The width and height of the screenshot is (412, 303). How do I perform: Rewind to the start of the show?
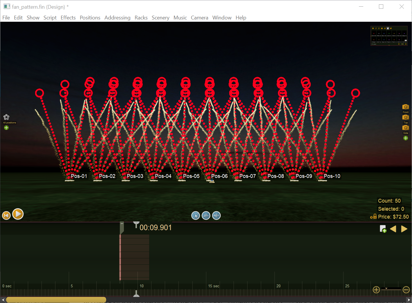(x=6, y=215)
